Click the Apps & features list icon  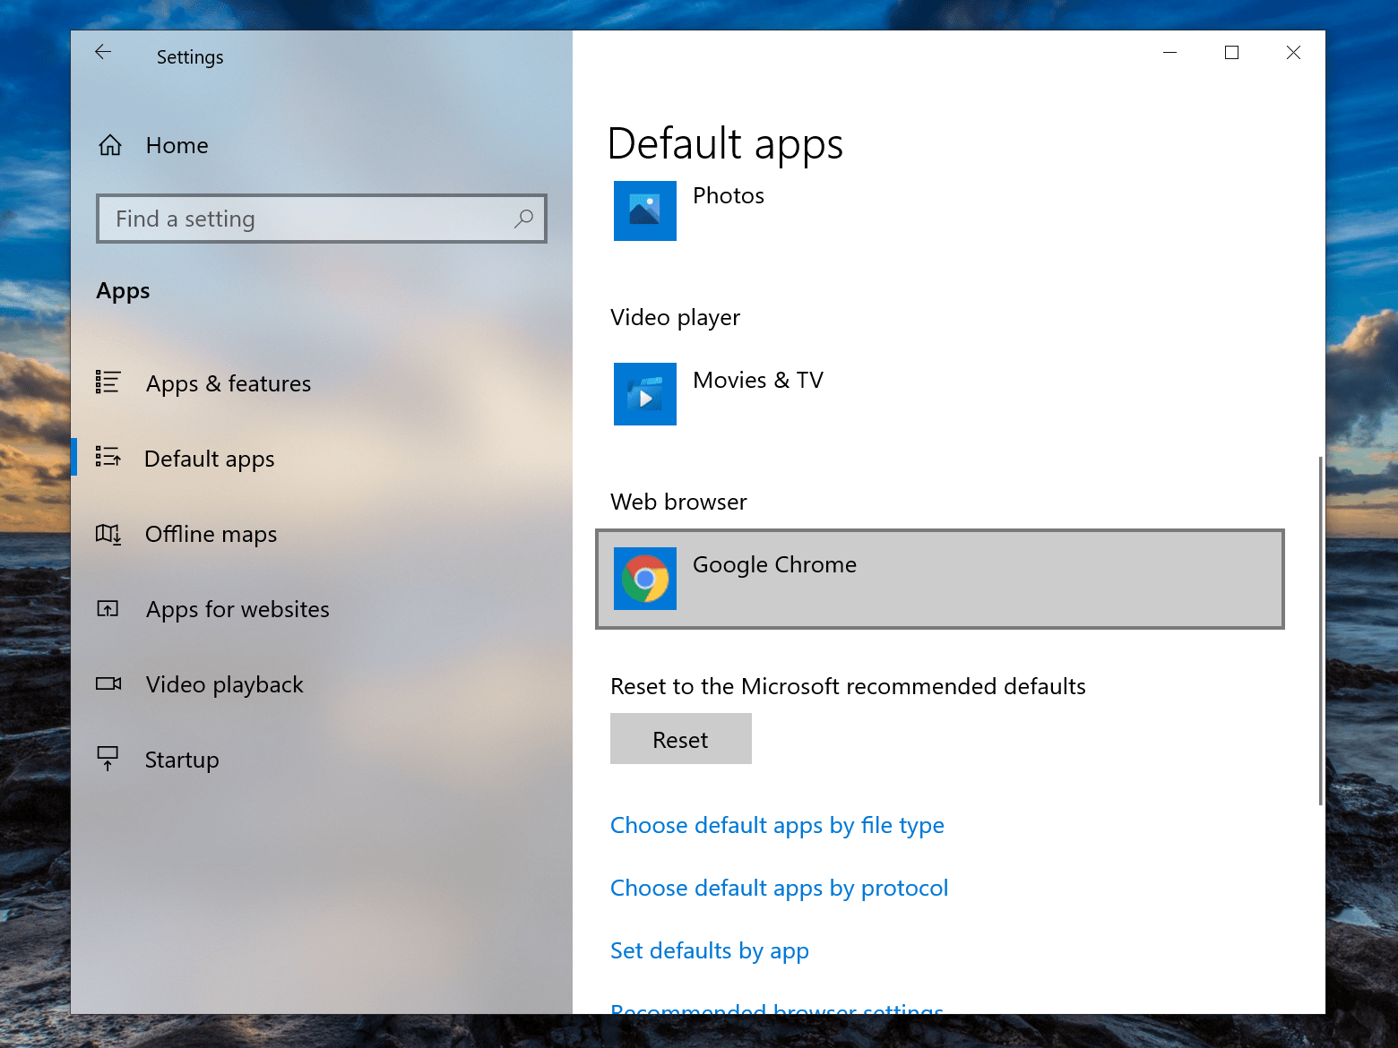(108, 382)
